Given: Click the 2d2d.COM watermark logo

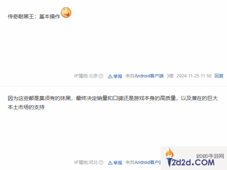Looking at the screenshot, I should (x=190, y=162).
